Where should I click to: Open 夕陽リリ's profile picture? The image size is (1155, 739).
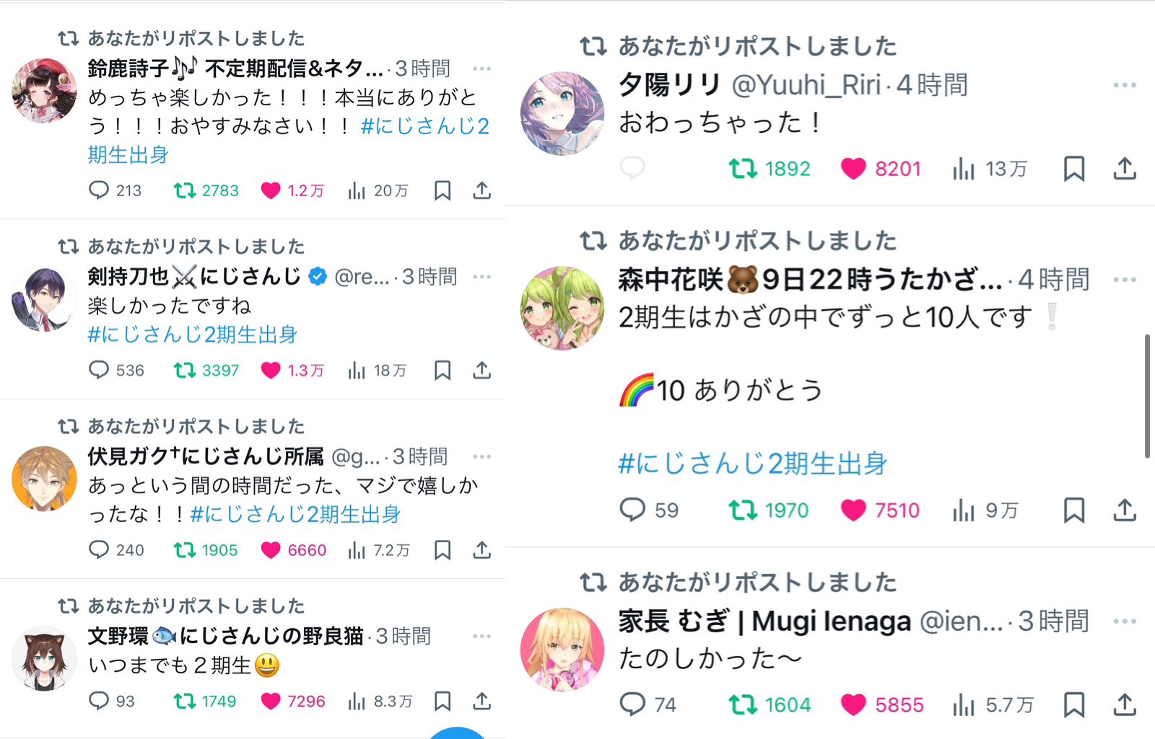[x=562, y=113]
